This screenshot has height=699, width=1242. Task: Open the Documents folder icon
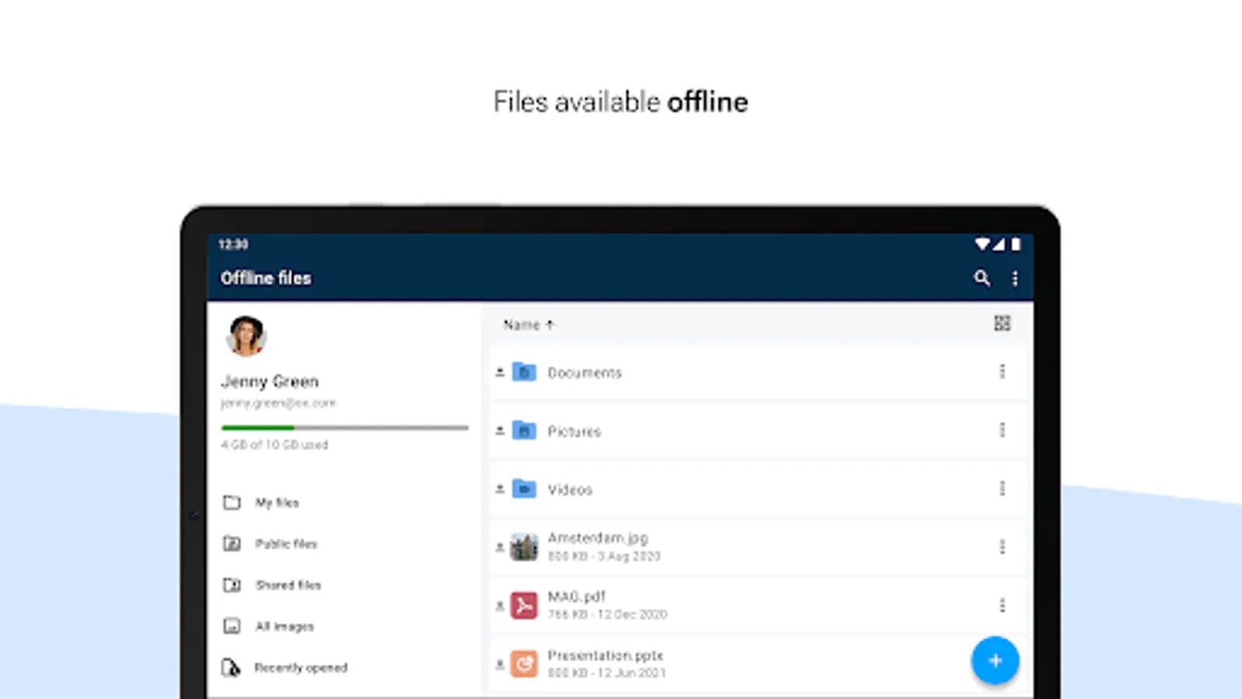[525, 372]
